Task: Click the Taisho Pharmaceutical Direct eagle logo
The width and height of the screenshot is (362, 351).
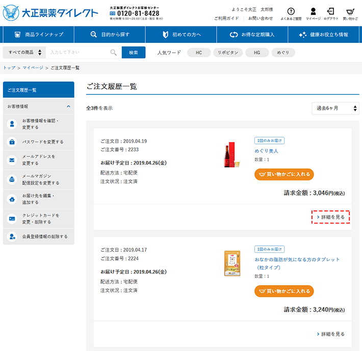Action: [11, 13]
